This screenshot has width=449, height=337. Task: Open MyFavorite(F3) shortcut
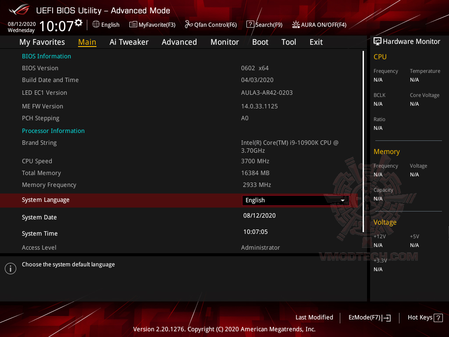coord(152,25)
